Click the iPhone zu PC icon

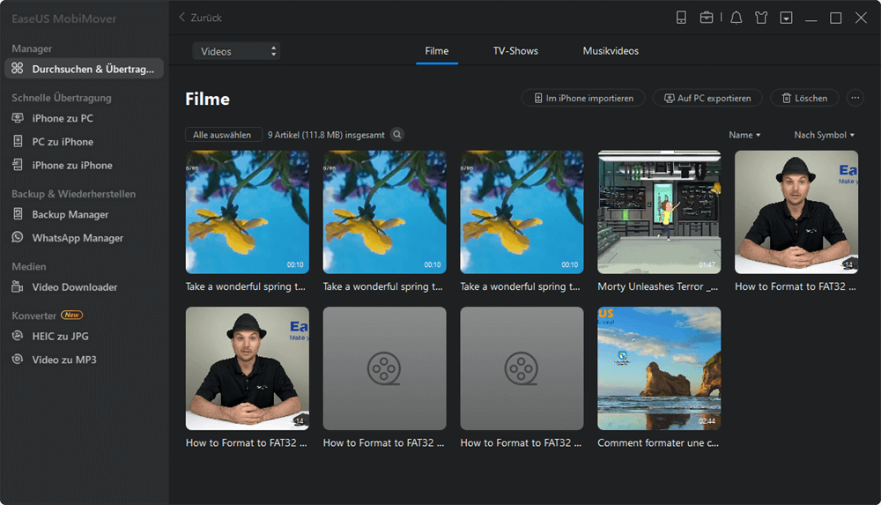(18, 118)
